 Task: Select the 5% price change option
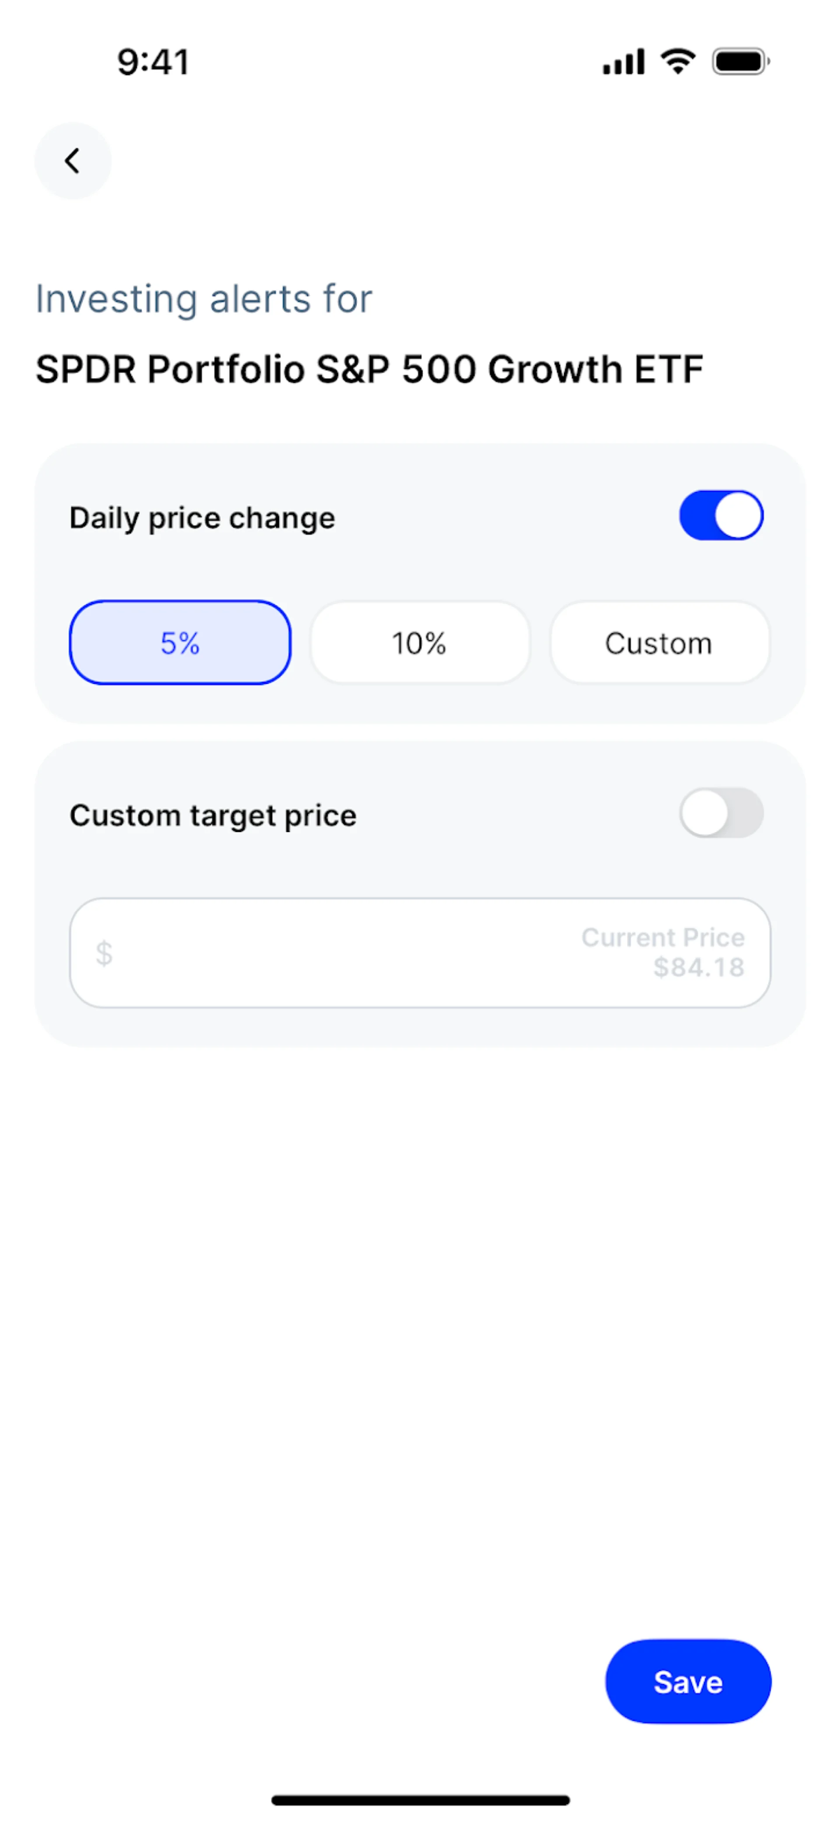click(180, 643)
